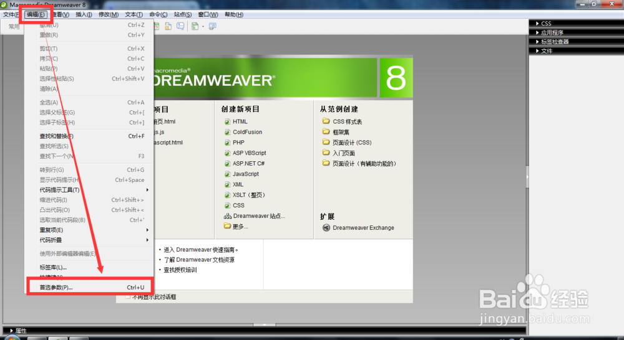Click the Comment insert toolbar icon

pyautogui.click(x=180, y=26)
